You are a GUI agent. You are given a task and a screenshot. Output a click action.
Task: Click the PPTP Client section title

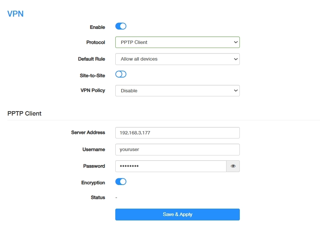pyautogui.click(x=24, y=113)
